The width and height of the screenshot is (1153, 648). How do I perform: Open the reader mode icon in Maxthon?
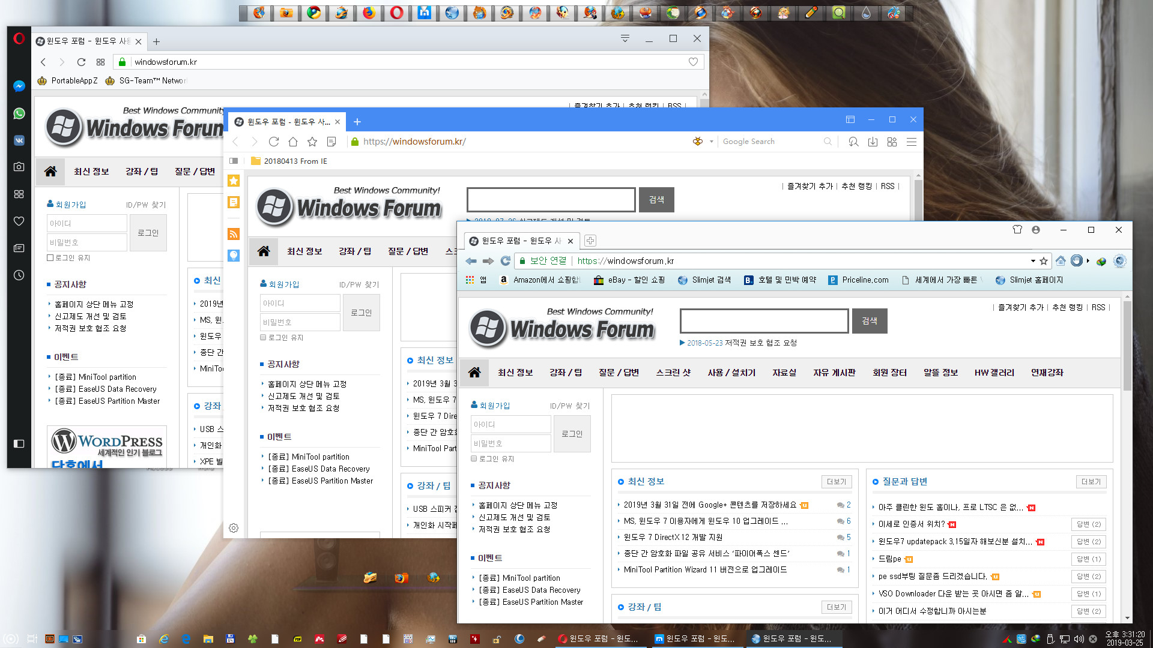pos(331,142)
